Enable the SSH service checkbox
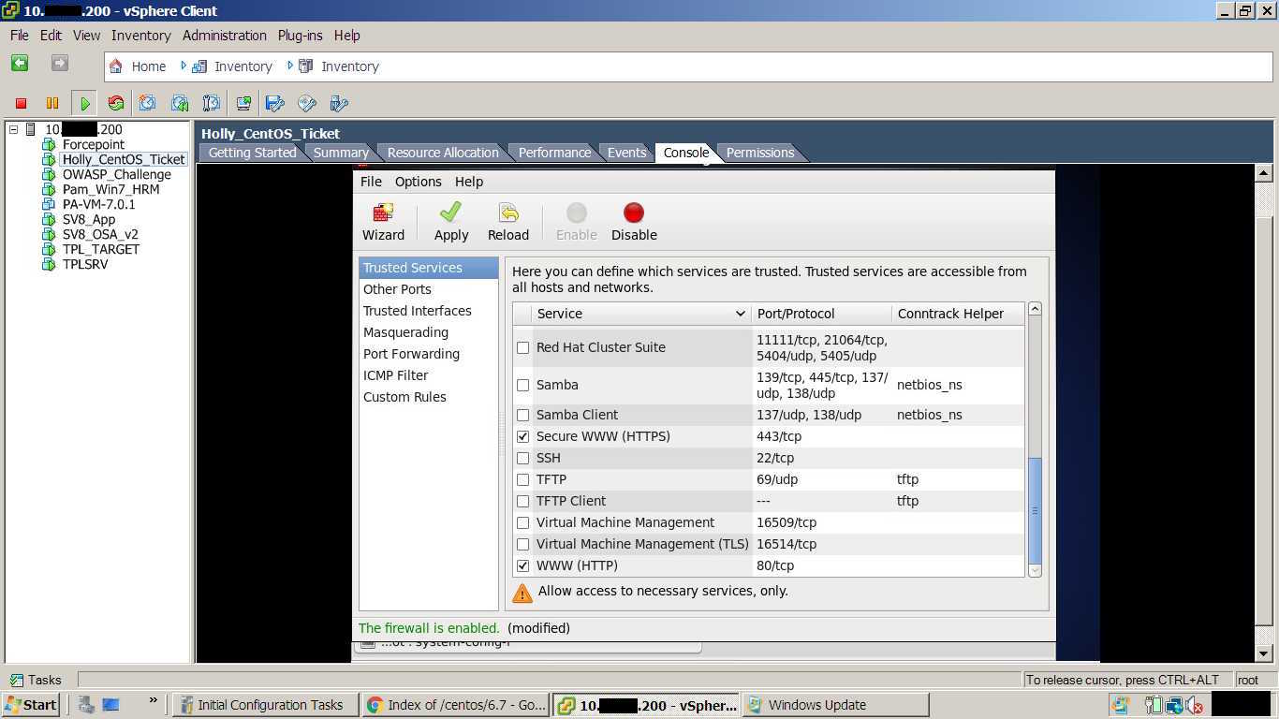 (523, 458)
